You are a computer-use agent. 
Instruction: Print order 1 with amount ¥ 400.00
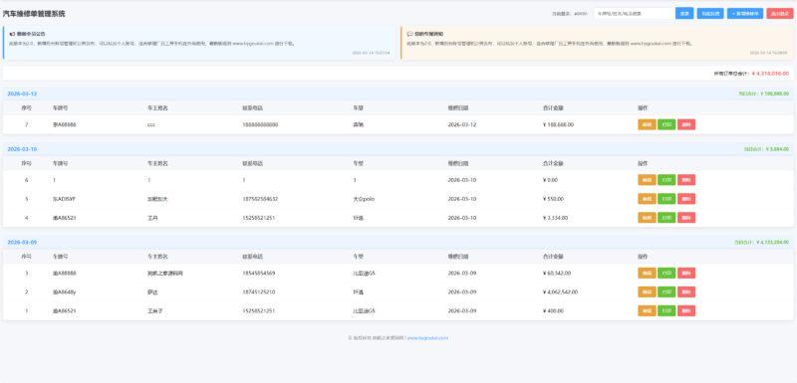click(x=666, y=311)
